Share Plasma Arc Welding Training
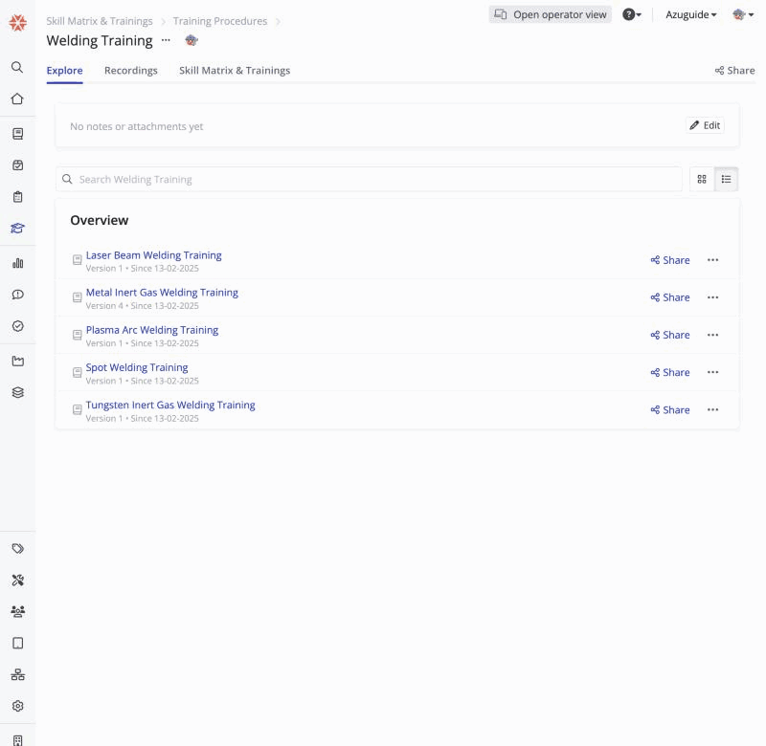Screen dimensions: 766x746 670,335
